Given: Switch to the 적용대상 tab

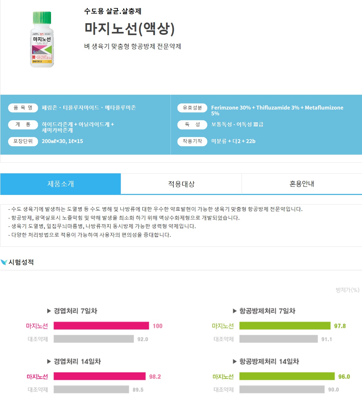Looking at the screenshot, I should point(181,184).
